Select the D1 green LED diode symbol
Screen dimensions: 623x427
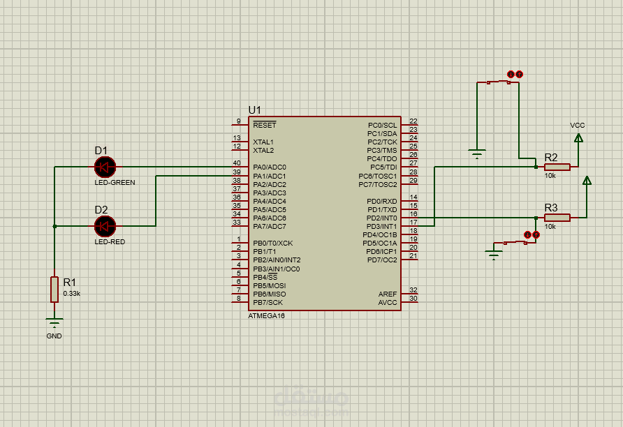[x=105, y=167]
